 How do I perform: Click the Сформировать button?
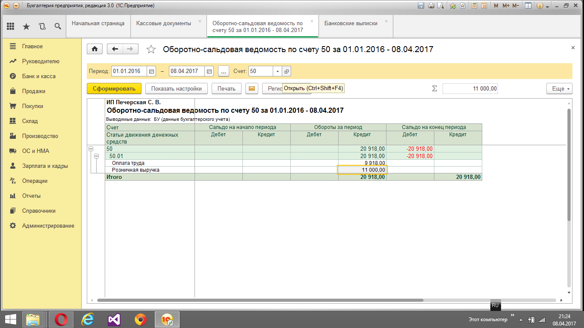(114, 88)
